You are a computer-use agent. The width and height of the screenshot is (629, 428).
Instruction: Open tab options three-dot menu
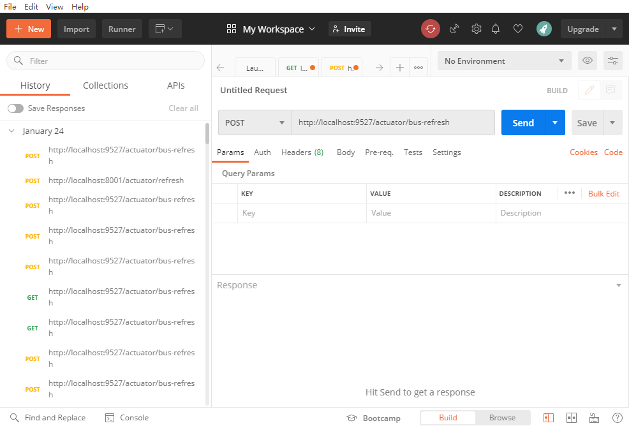pos(418,68)
